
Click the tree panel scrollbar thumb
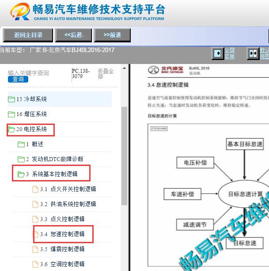click(x=124, y=156)
